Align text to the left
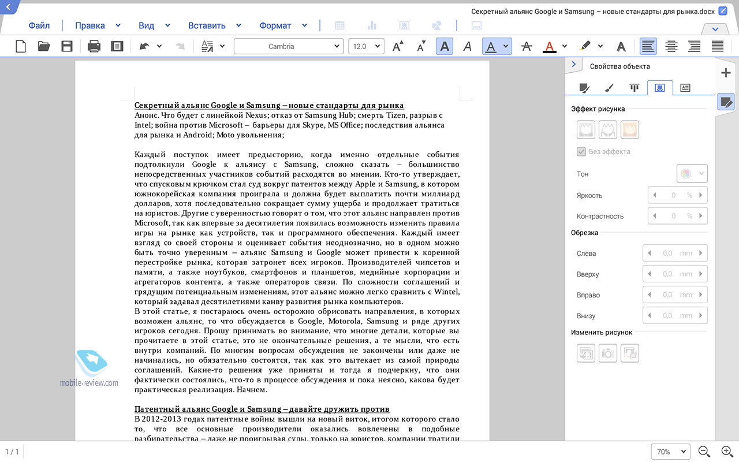The image size is (739, 462). click(x=648, y=46)
